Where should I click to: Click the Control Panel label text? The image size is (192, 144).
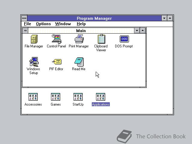[56, 46]
